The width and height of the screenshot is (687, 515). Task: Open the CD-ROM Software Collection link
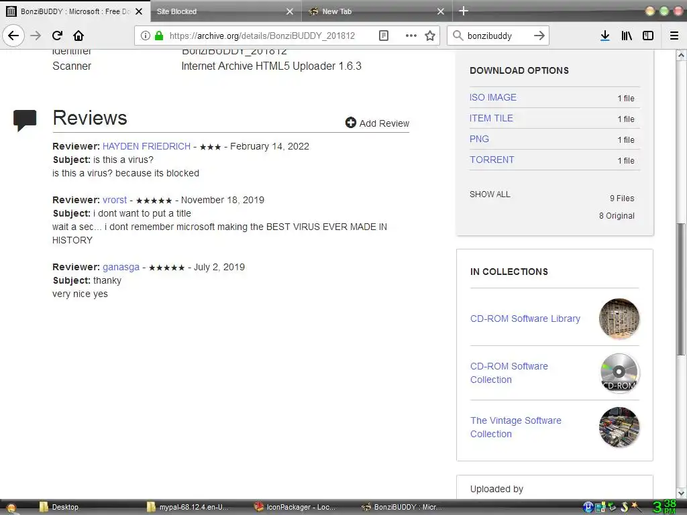509,373
